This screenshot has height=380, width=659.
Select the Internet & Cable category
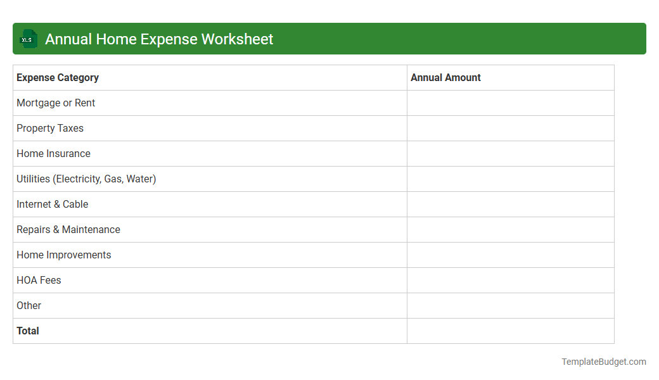[x=52, y=204]
